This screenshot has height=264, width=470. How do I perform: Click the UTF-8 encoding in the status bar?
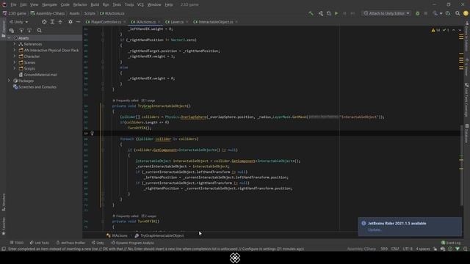point(408,249)
